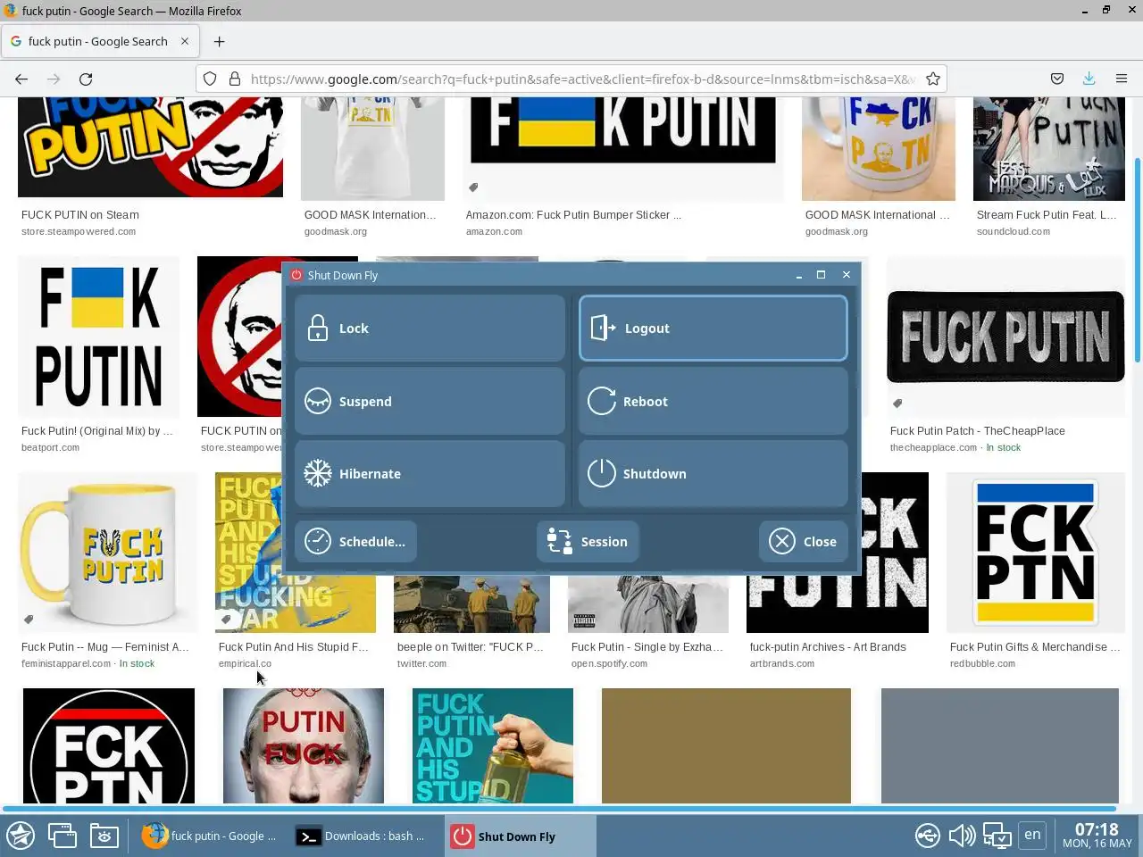Click the tracking protection shield icon
1143x857 pixels.
(210, 79)
